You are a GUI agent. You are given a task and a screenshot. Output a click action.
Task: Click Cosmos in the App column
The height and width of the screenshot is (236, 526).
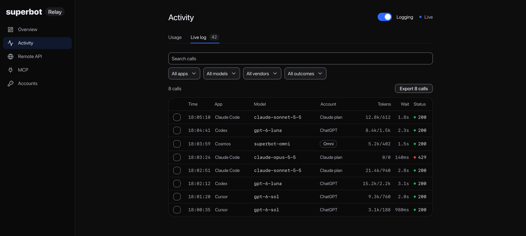tap(223, 144)
